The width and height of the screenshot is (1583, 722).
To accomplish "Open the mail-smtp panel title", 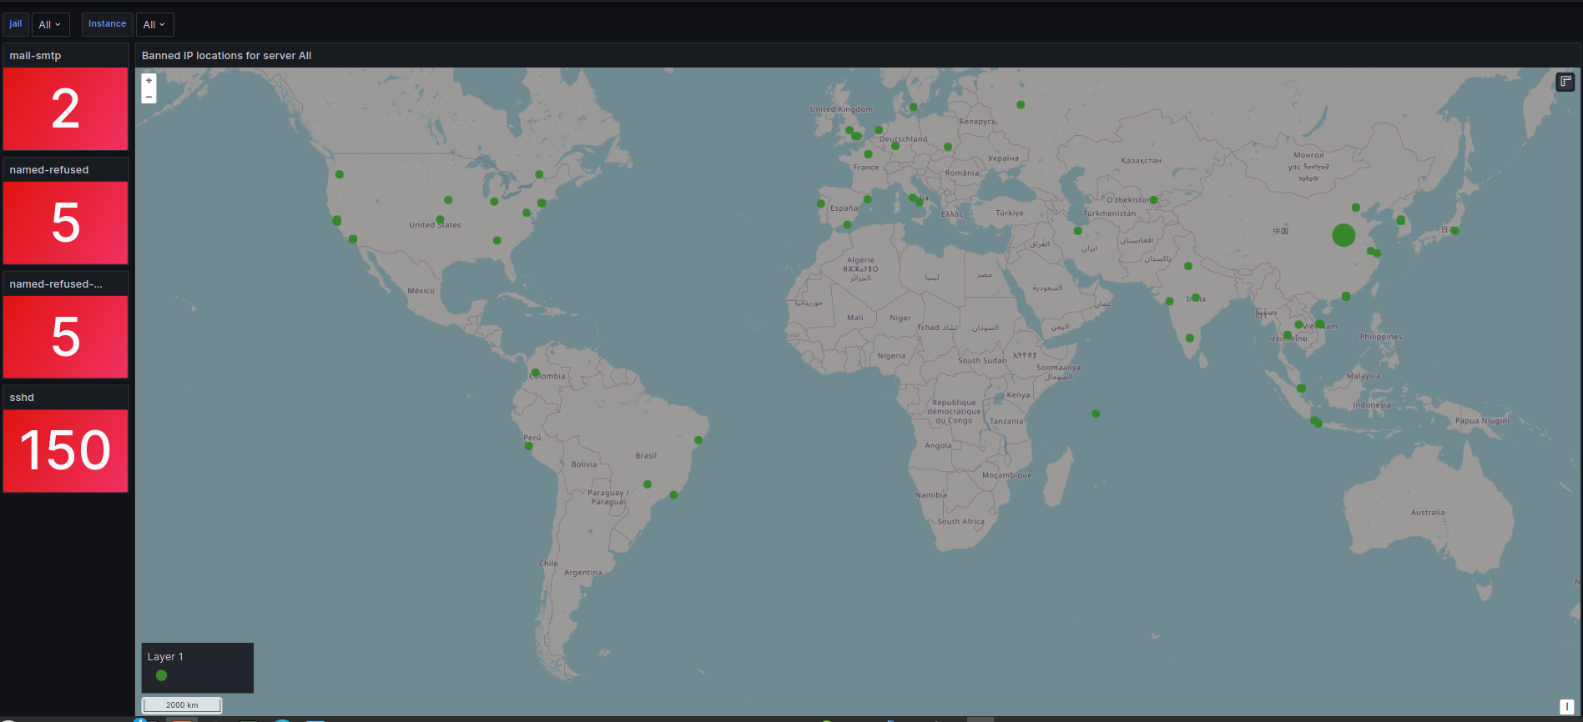I will point(35,56).
